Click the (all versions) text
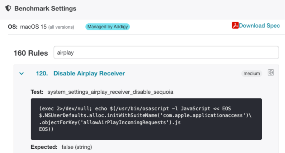Image resolution: width=285 pixels, height=153 pixels. tap(61, 27)
